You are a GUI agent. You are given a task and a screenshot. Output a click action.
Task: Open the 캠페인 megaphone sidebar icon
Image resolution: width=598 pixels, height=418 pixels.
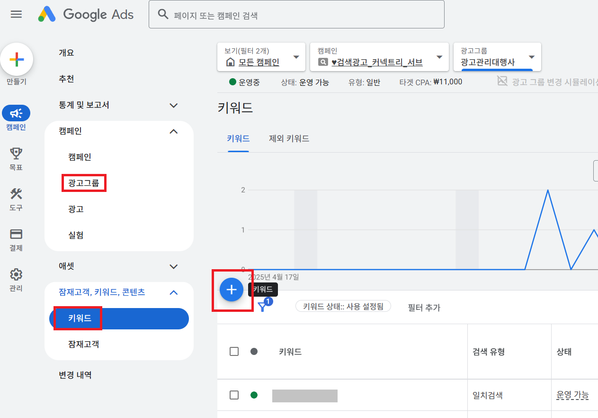click(x=16, y=113)
